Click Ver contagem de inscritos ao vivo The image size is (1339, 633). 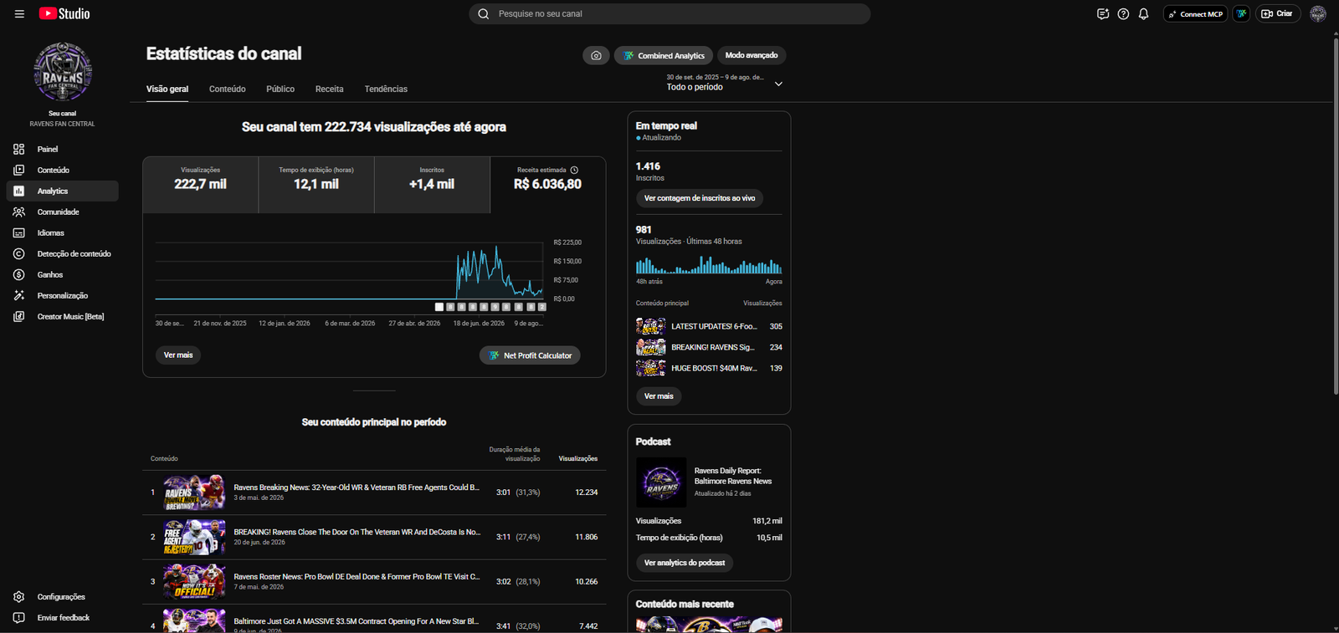[x=700, y=199]
